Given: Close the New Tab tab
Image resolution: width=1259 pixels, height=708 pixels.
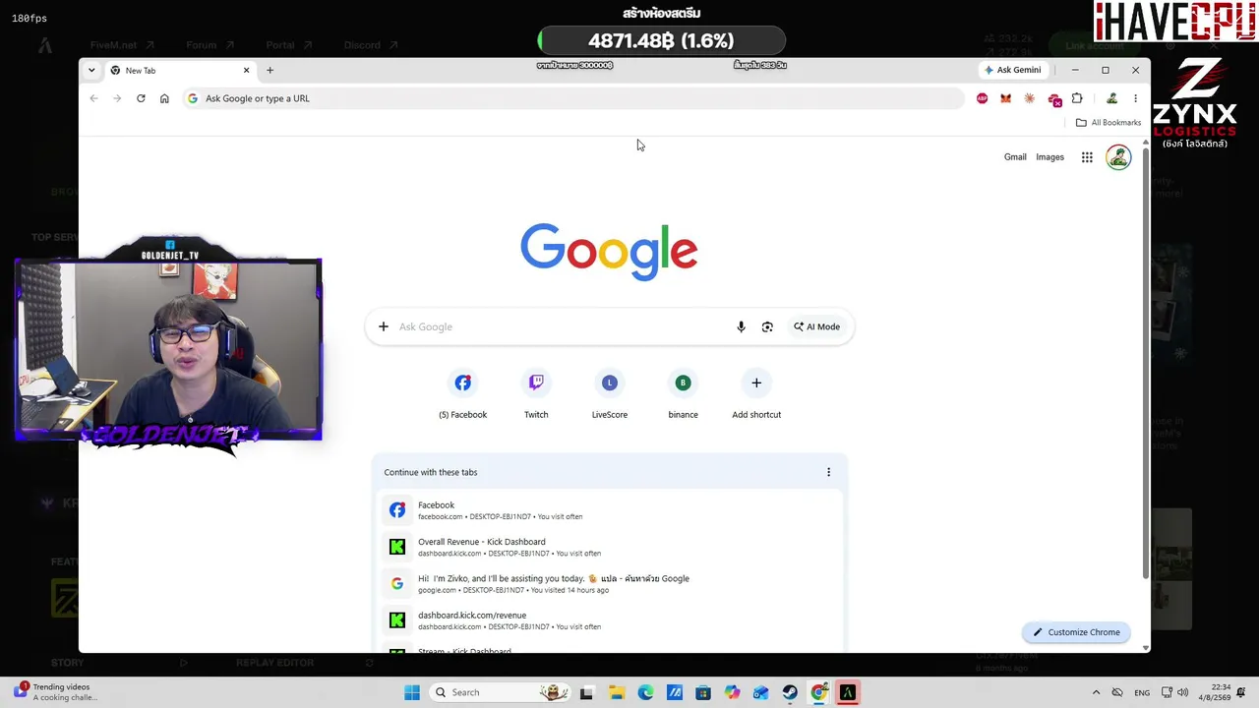Looking at the screenshot, I should tap(246, 70).
